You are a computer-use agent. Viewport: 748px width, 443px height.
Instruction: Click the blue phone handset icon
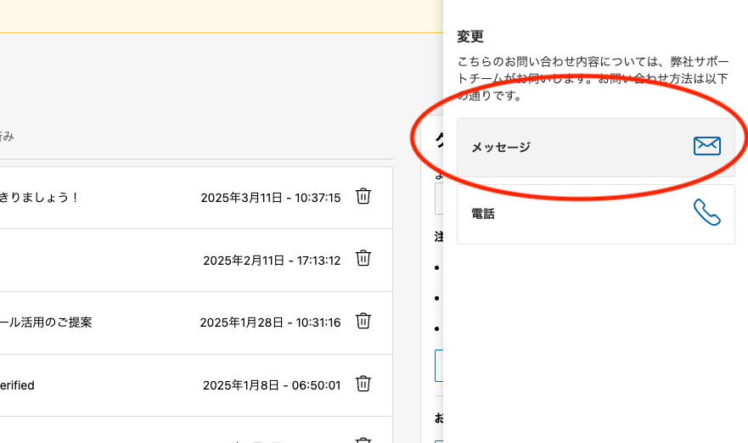(706, 213)
